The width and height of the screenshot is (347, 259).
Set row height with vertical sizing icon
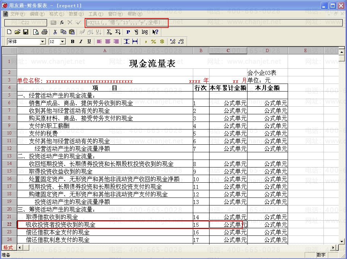[127, 41]
